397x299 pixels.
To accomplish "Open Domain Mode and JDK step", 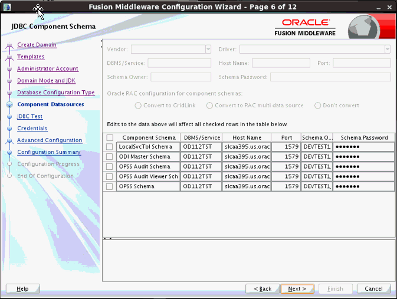I will pos(47,81).
